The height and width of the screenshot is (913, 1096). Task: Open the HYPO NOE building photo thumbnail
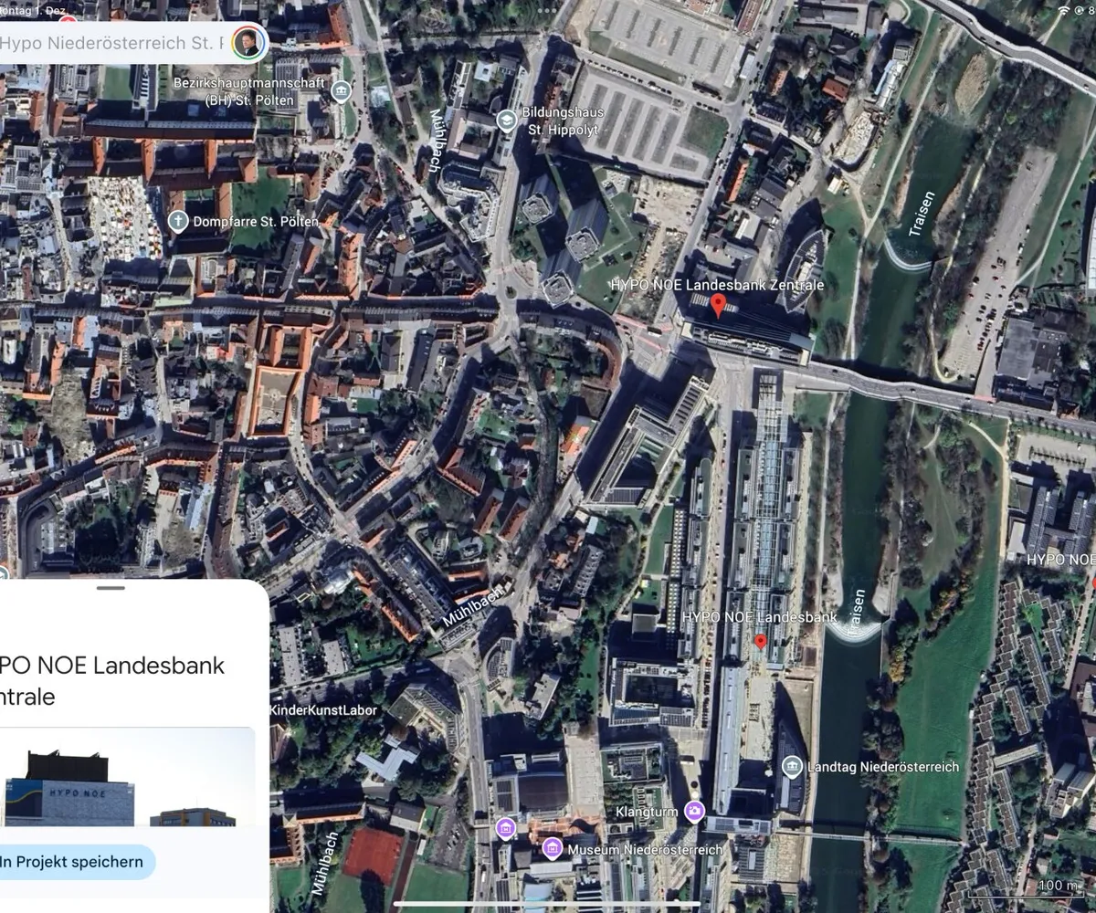coord(126,777)
